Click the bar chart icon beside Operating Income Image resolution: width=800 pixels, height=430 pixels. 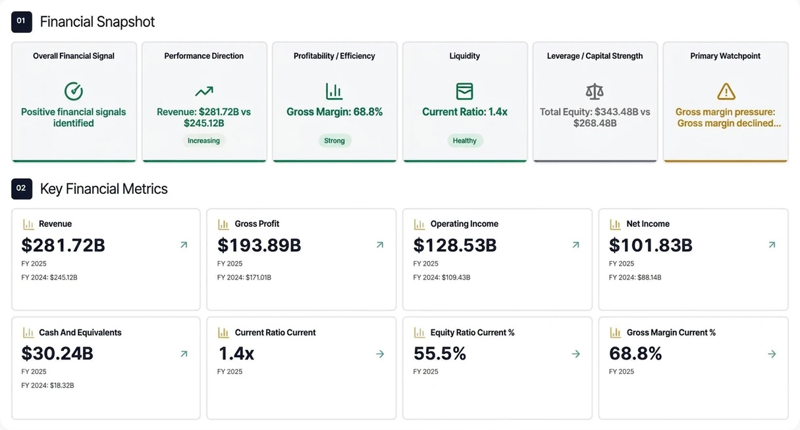tap(419, 224)
